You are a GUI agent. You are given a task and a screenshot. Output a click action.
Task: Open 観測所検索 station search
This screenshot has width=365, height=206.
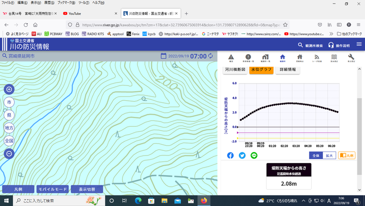(308, 46)
